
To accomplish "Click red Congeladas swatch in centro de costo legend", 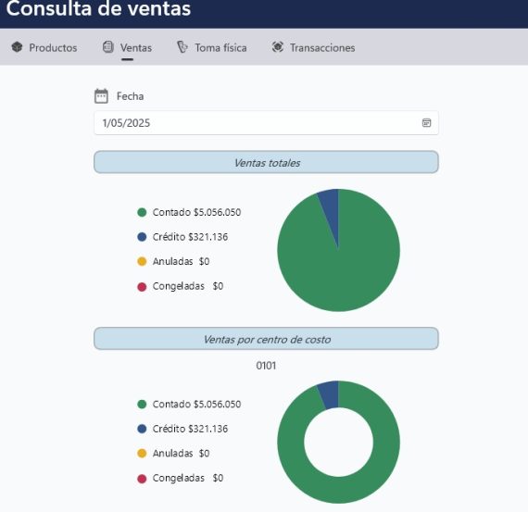I will [x=142, y=479].
